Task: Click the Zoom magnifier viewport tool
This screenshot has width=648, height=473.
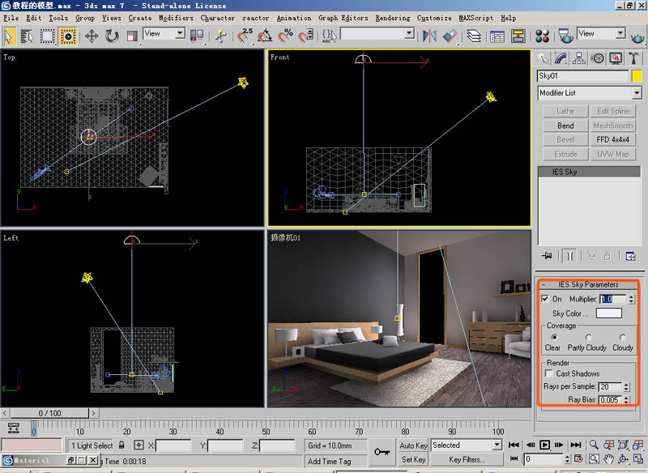Action: pyautogui.click(x=594, y=445)
